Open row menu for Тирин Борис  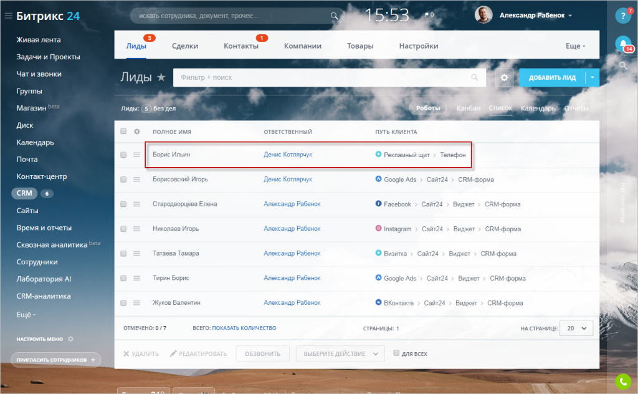[136, 278]
